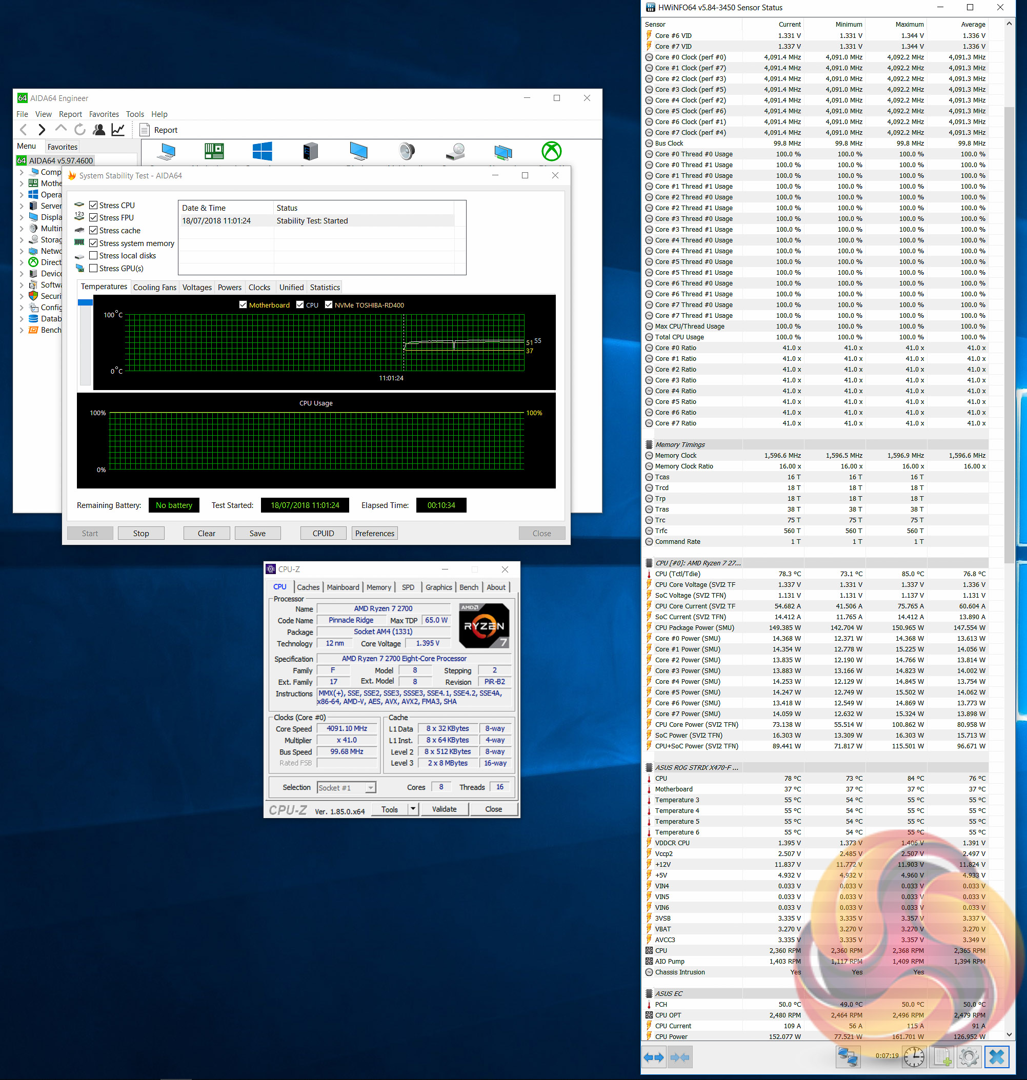Click the HWiNFO log file icon
1027x1080 pixels.
[941, 1057]
